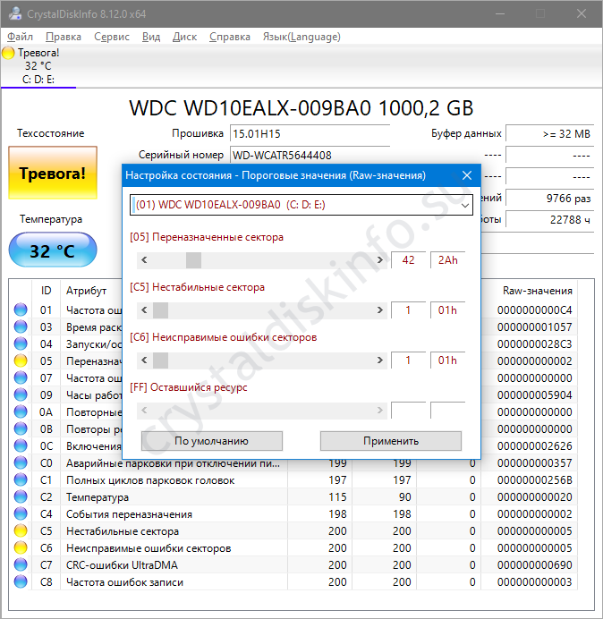The width and height of the screenshot is (603, 619).
Task: Click the hex value field showing 2Ah
Action: [x=448, y=260]
